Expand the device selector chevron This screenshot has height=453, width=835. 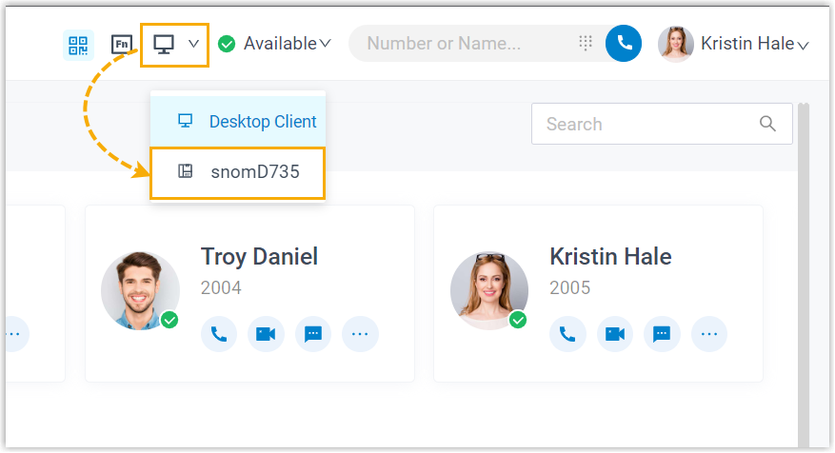click(x=194, y=44)
